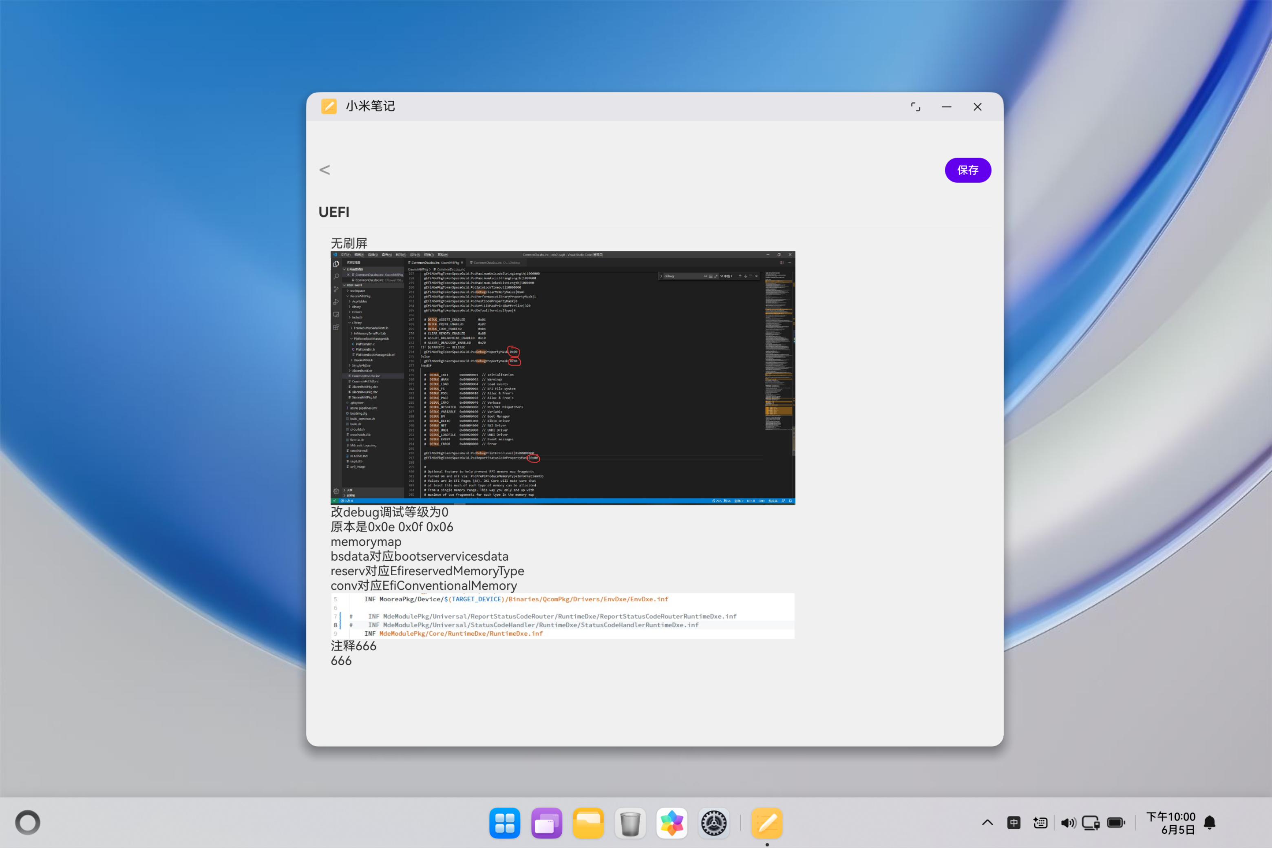1272x848 pixels.
Task: Click the notes pencil icon in dock
Action: (x=767, y=823)
